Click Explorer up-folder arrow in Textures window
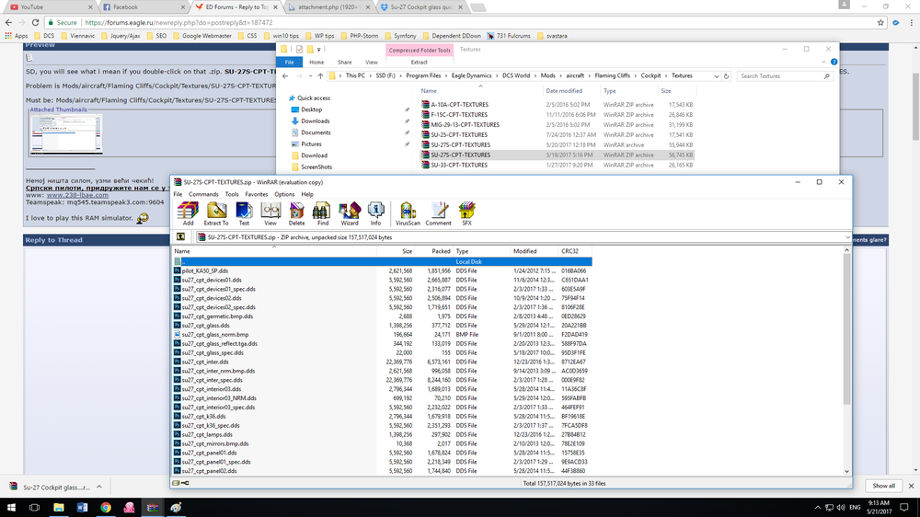Screen dimensions: 920x517 point(320,76)
